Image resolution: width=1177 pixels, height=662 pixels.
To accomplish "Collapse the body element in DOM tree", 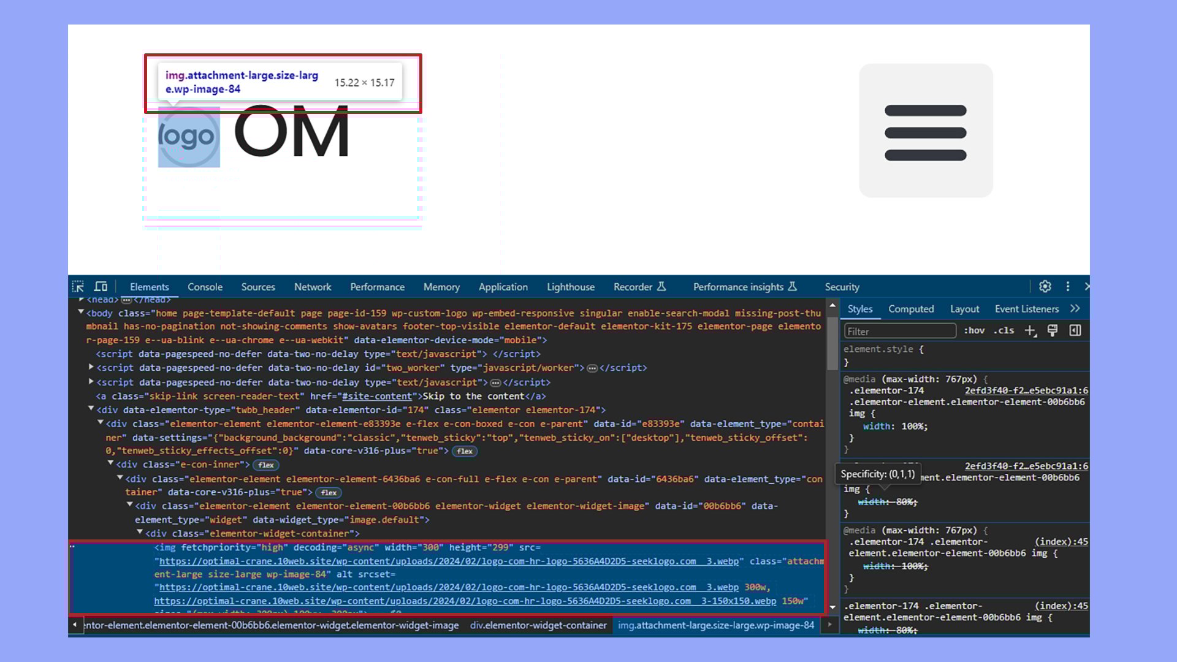I will [80, 313].
